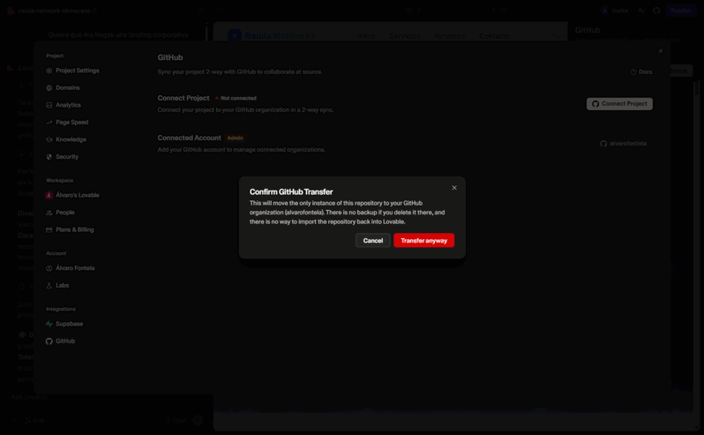The image size is (704, 435).
Task: Open the Docs help link
Action: click(641, 71)
